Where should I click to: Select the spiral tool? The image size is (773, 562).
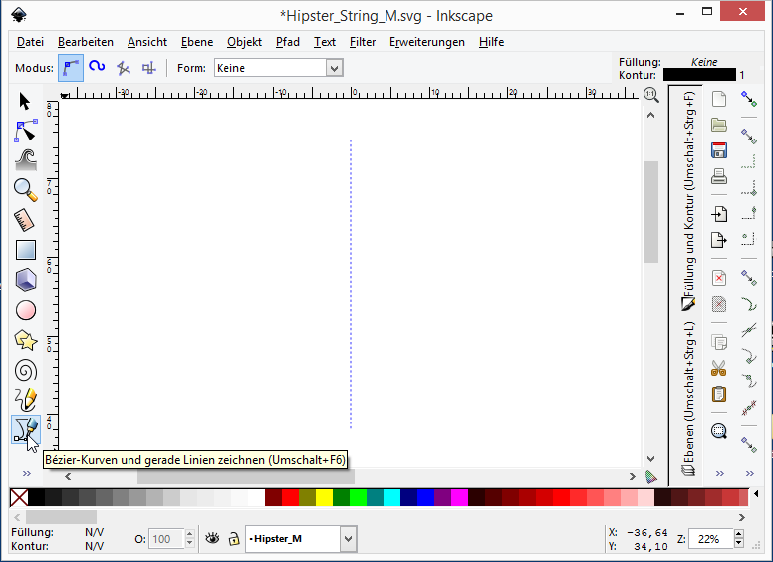[x=25, y=370]
